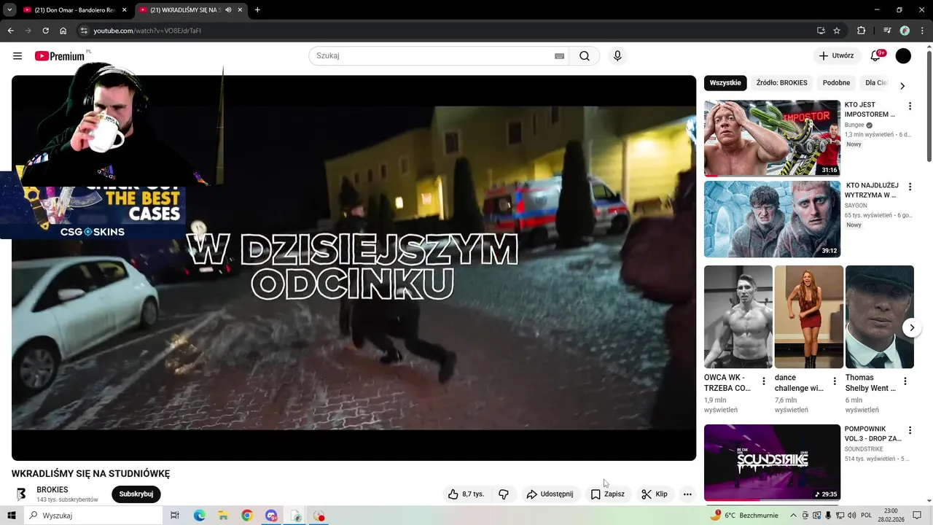933x525 pixels.
Task: Open the BROKIES channel name link
Action: tap(52, 490)
